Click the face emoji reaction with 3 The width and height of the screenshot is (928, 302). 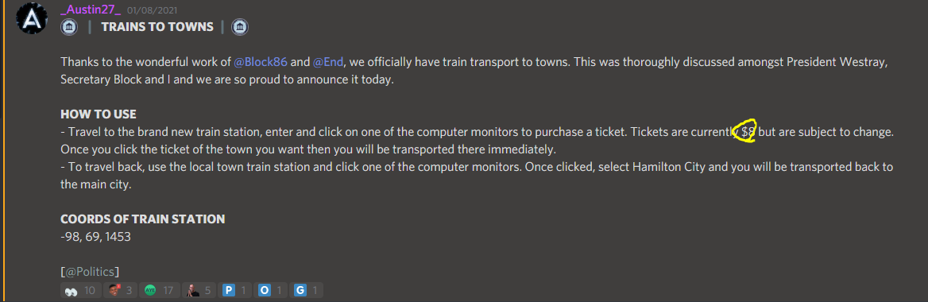pyautogui.click(x=122, y=290)
